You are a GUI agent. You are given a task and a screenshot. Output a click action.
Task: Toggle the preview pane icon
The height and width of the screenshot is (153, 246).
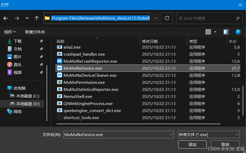[x=226, y=32]
